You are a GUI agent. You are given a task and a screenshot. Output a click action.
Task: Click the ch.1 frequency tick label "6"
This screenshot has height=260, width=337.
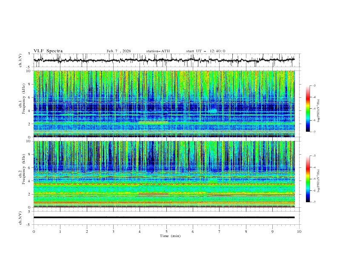pos(30,97)
